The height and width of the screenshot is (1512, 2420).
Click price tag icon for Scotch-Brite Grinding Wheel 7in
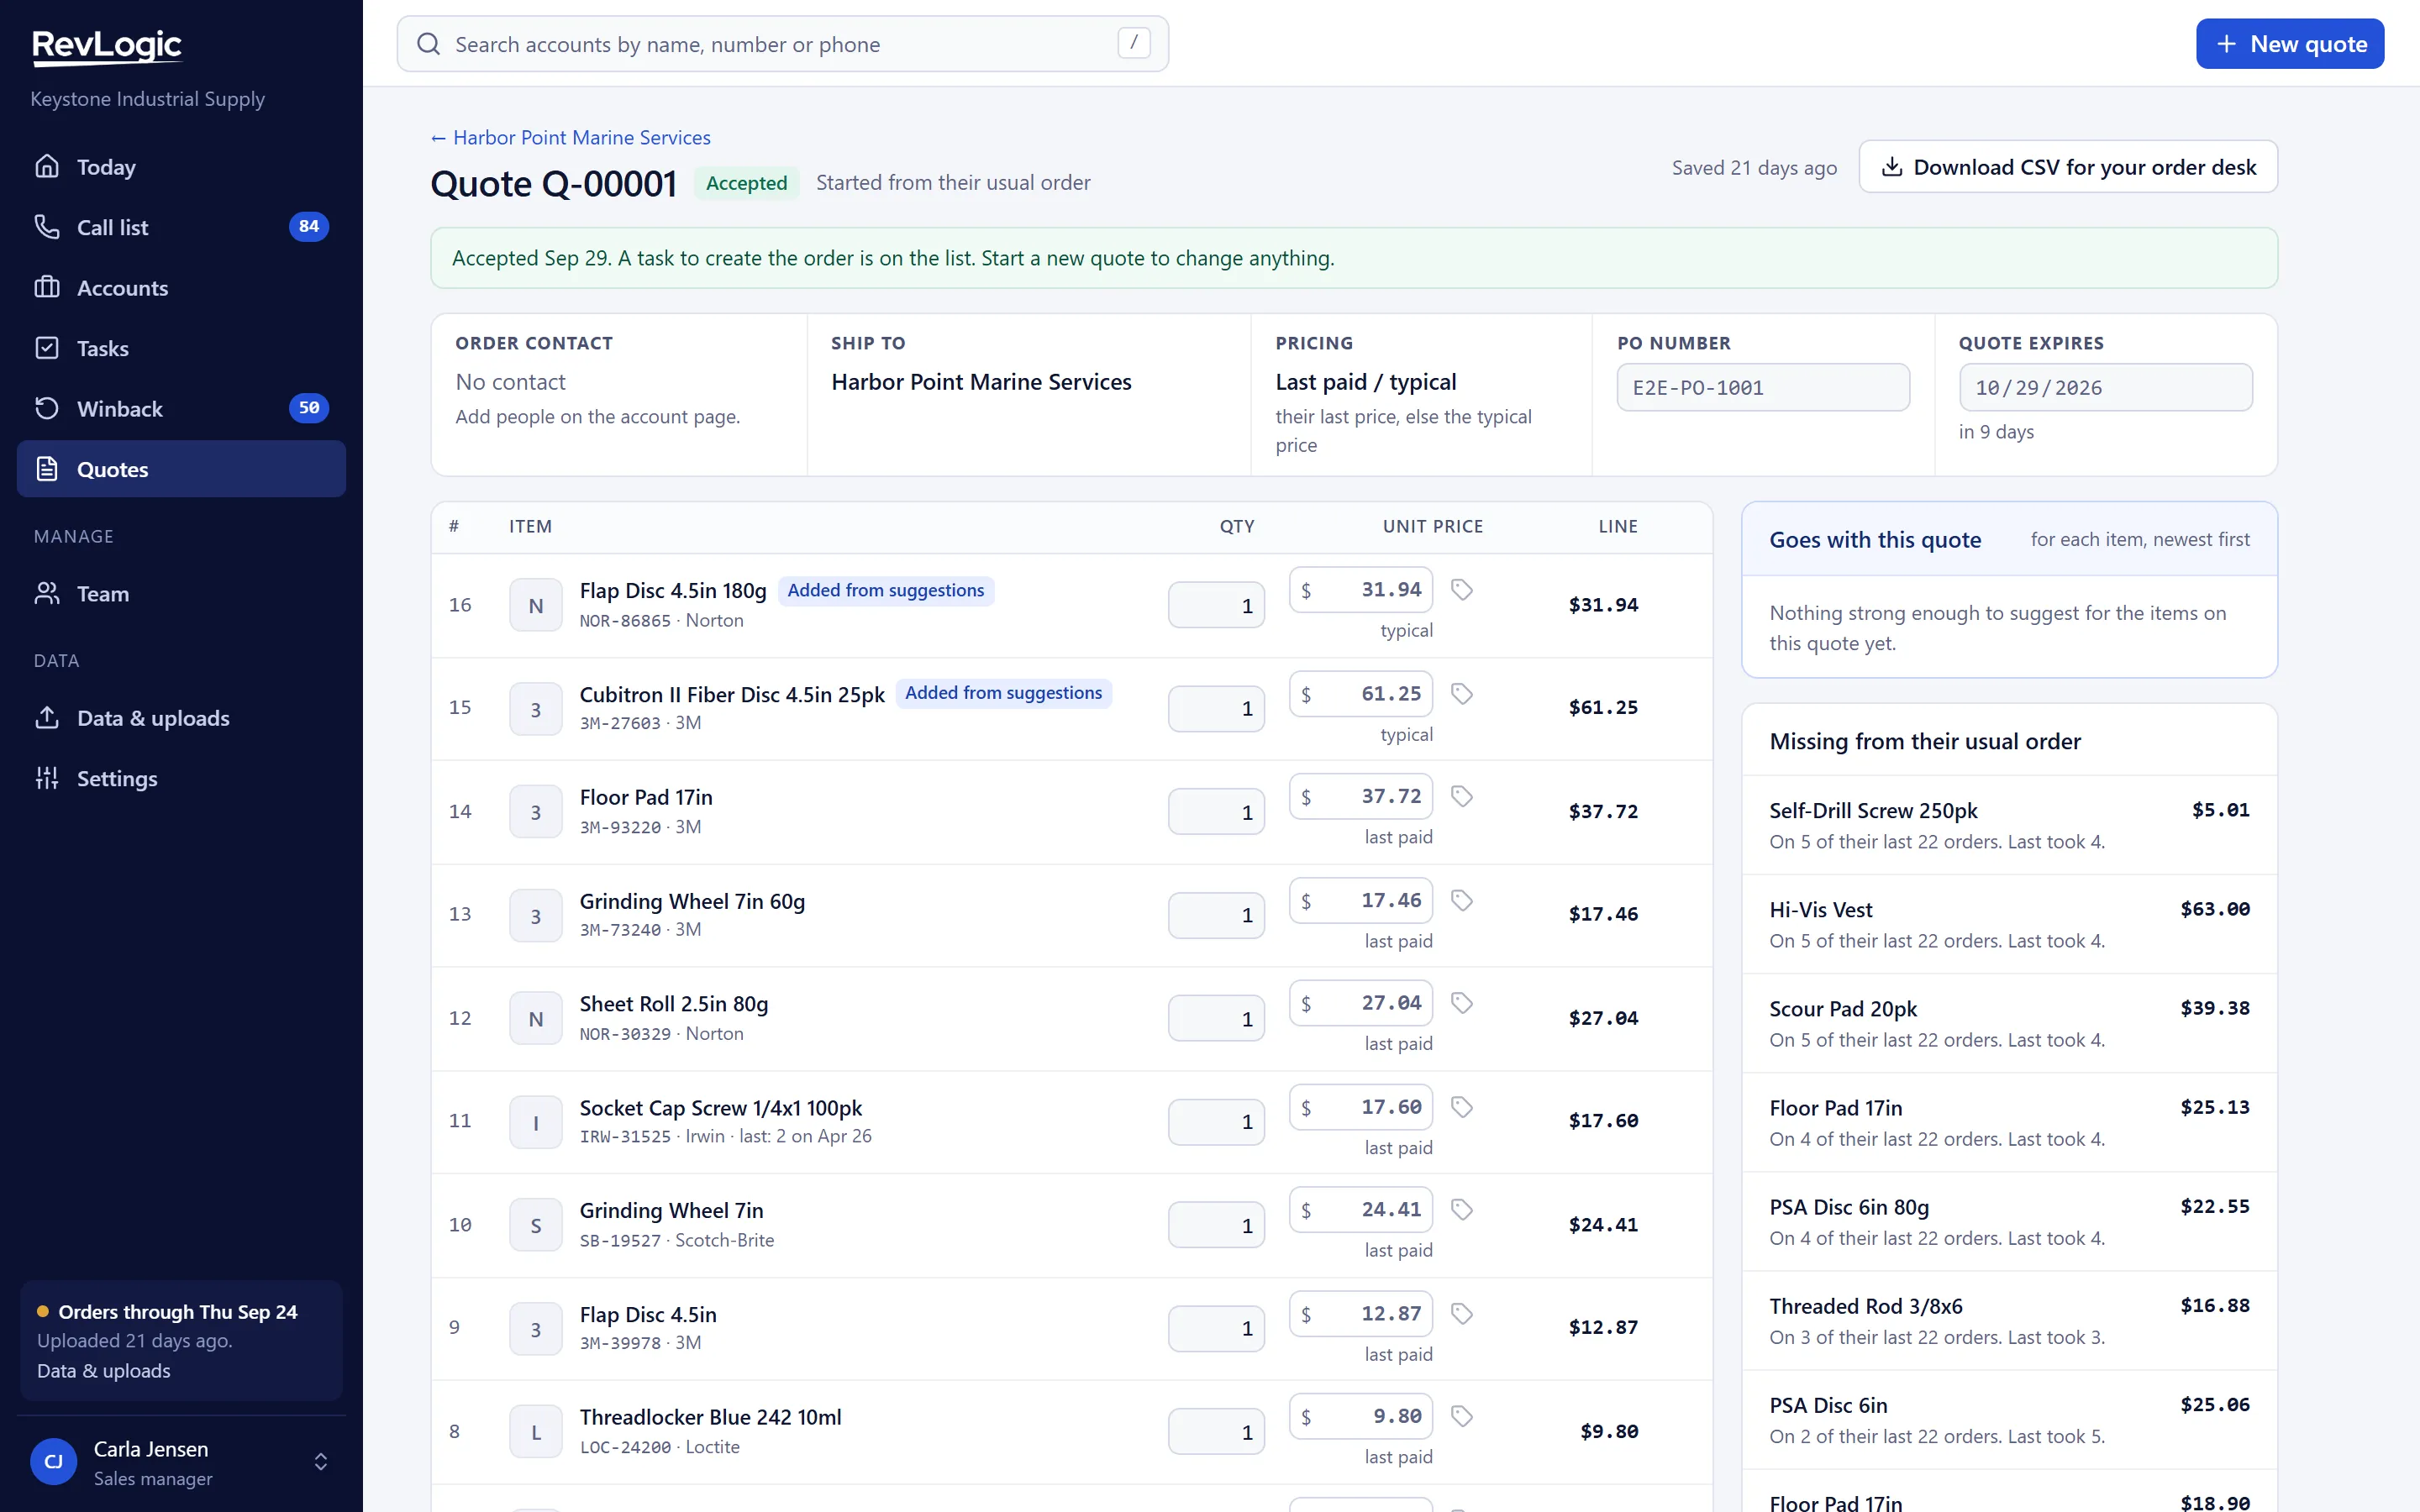1461,1210
